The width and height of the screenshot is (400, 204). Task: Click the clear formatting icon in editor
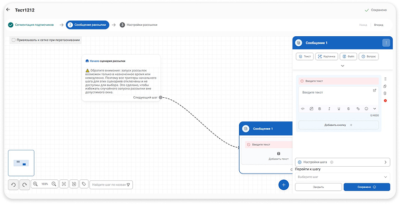point(311,109)
